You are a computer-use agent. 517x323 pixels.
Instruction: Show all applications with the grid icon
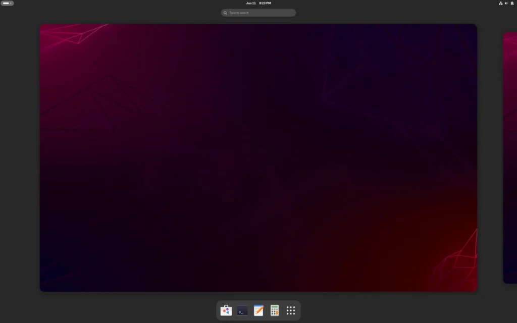pos(291,310)
